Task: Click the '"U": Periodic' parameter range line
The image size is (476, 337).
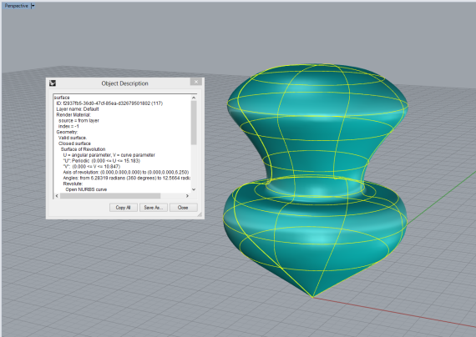Action: (x=101, y=161)
